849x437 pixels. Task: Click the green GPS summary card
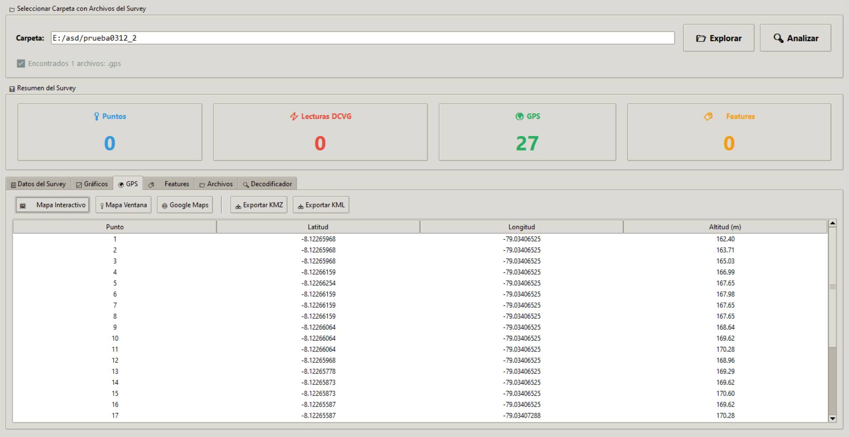[x=527, y=132]
